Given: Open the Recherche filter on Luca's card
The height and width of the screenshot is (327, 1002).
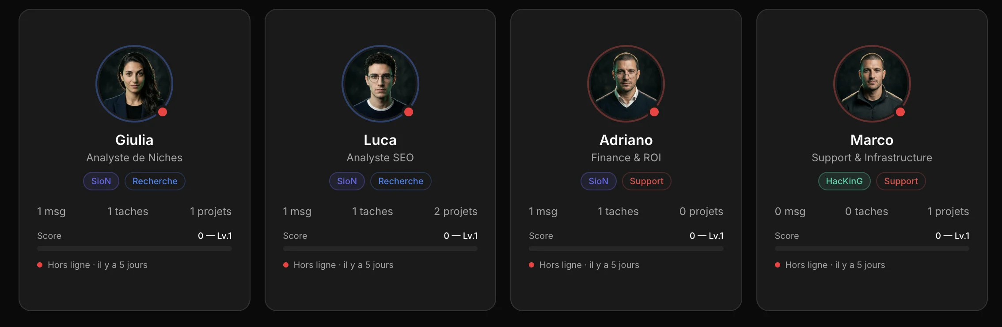Looking at the screenshot, I should click(400, 181).
